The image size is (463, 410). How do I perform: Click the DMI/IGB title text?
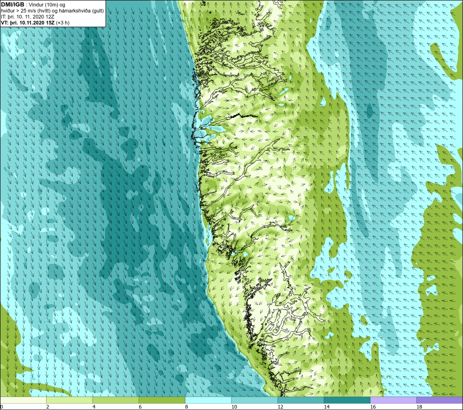[x=13, y=5]
